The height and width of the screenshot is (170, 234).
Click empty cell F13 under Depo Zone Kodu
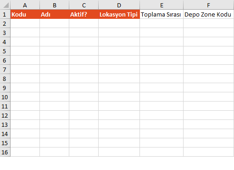click(x=209, y=125)
